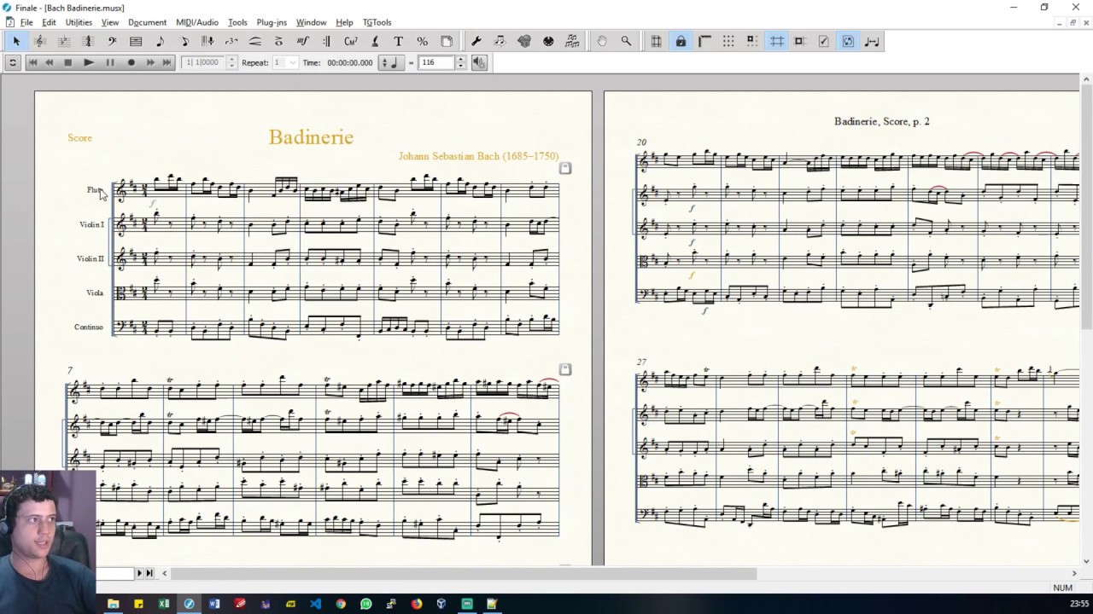Skip to the end of the score

click(167, 62)
